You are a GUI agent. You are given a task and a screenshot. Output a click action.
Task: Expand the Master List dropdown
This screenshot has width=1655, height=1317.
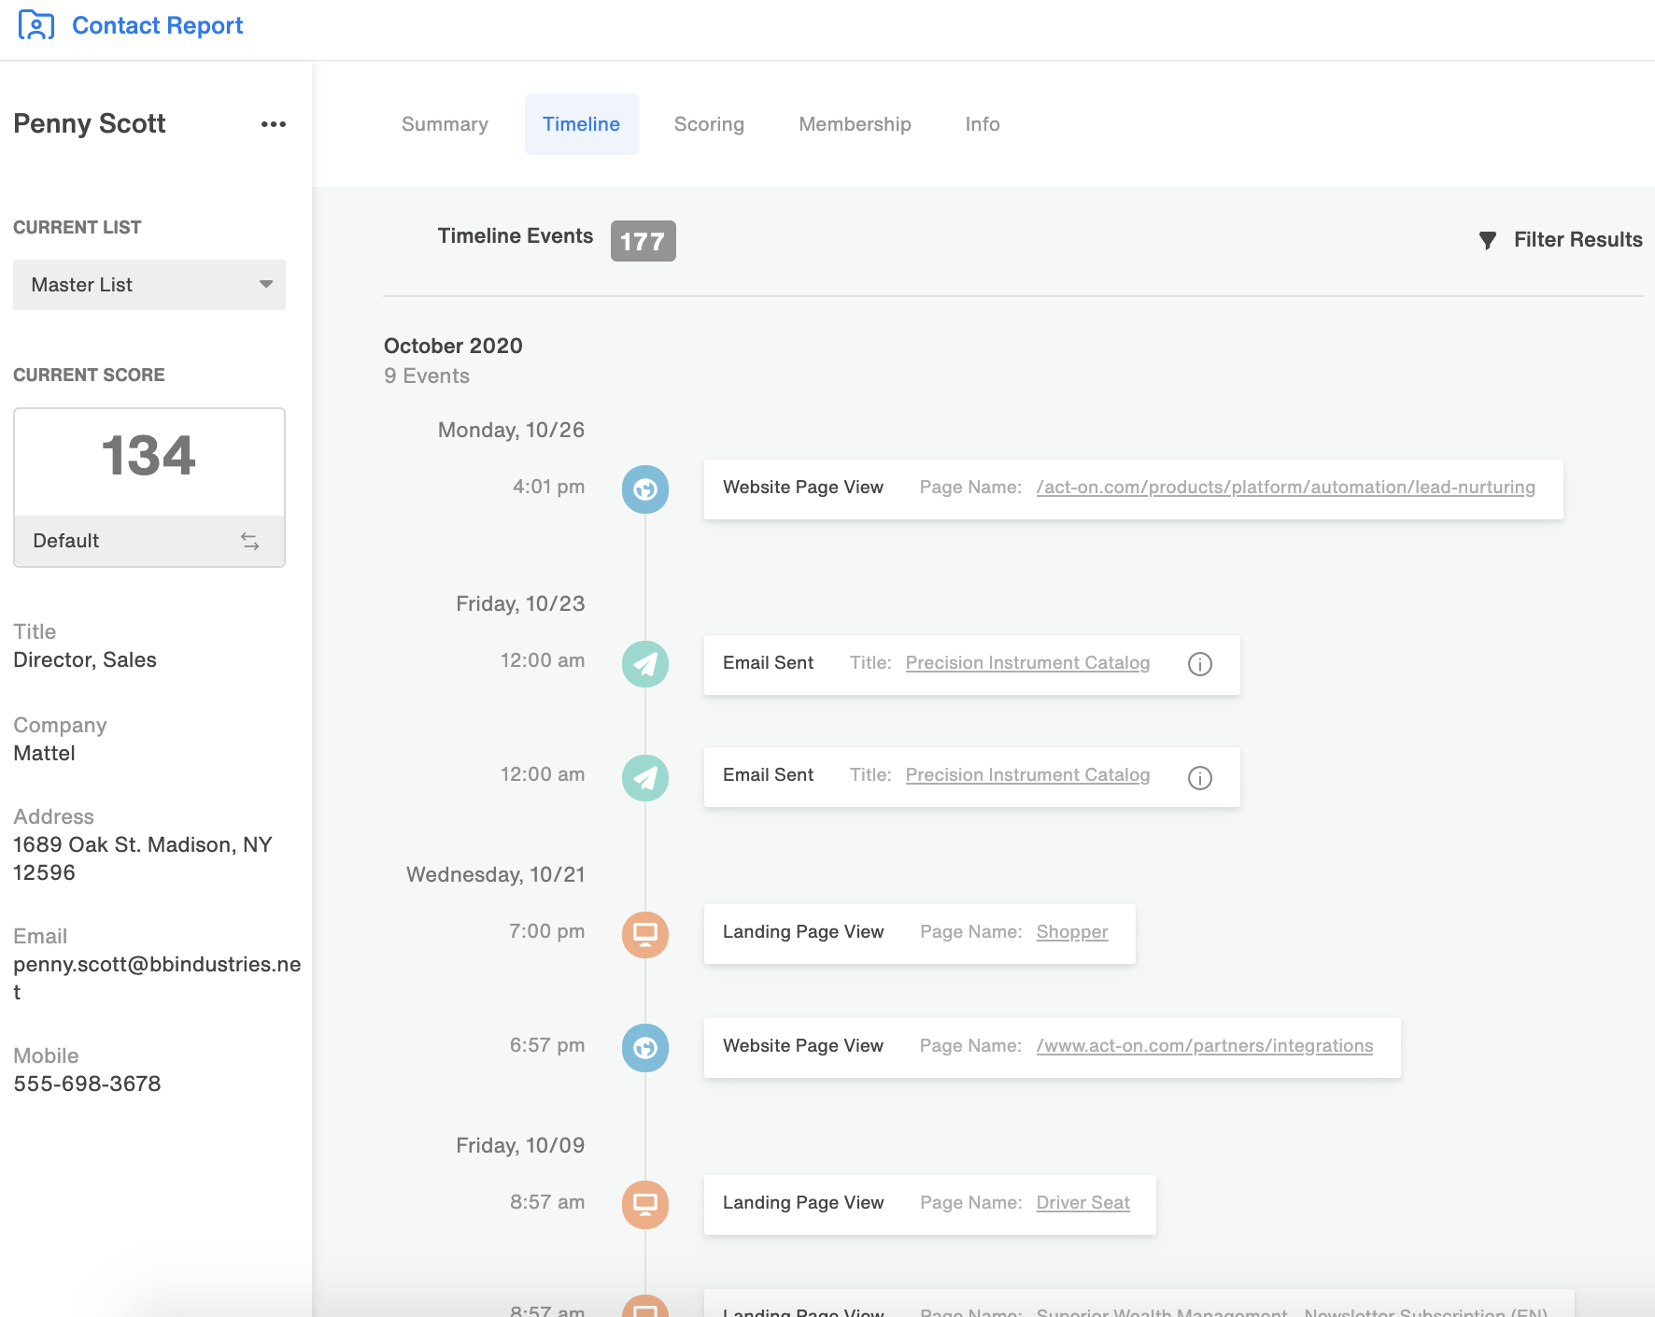click(149, 285)
